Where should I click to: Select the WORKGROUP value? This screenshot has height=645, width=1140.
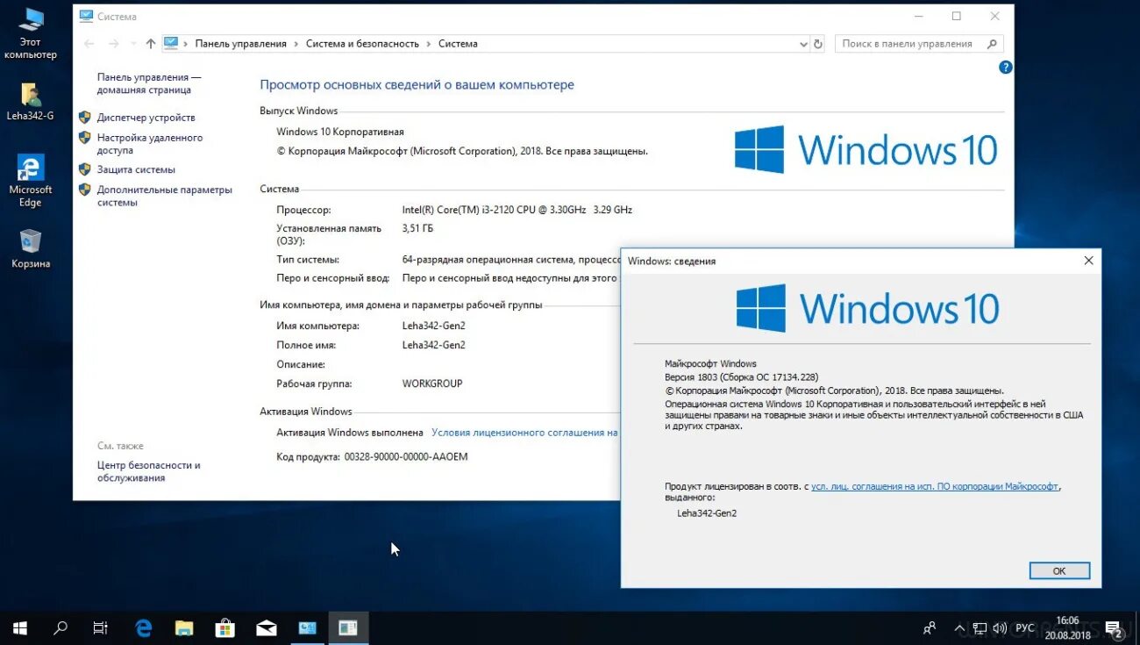coord(432,383)
